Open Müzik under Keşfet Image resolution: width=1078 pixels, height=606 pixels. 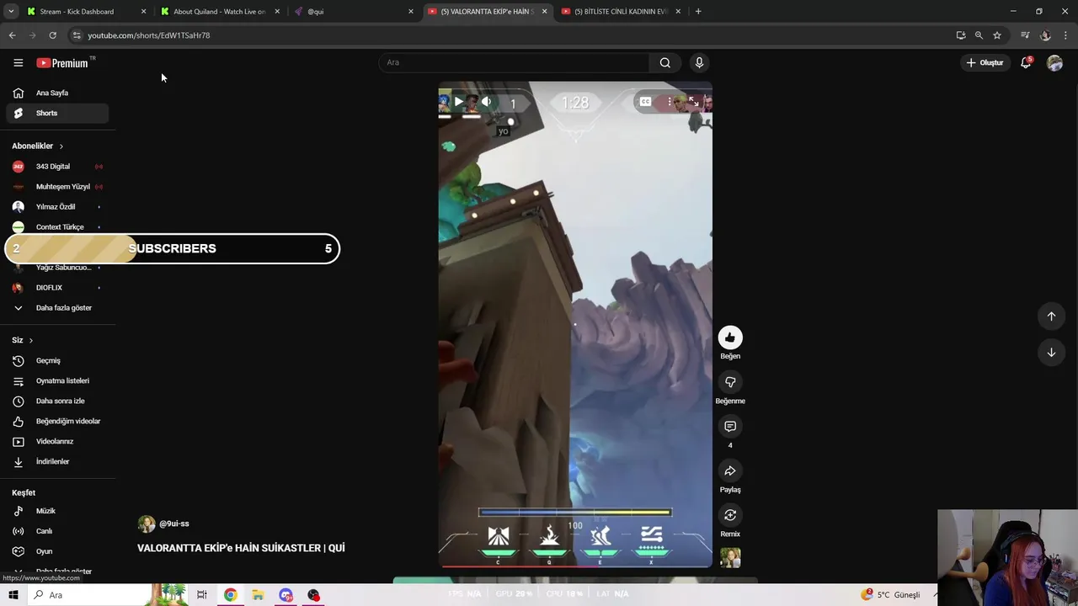click(57, 511)
